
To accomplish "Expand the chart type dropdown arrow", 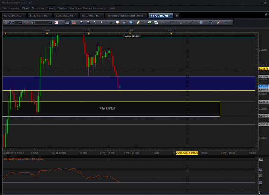I will (61, 22).
